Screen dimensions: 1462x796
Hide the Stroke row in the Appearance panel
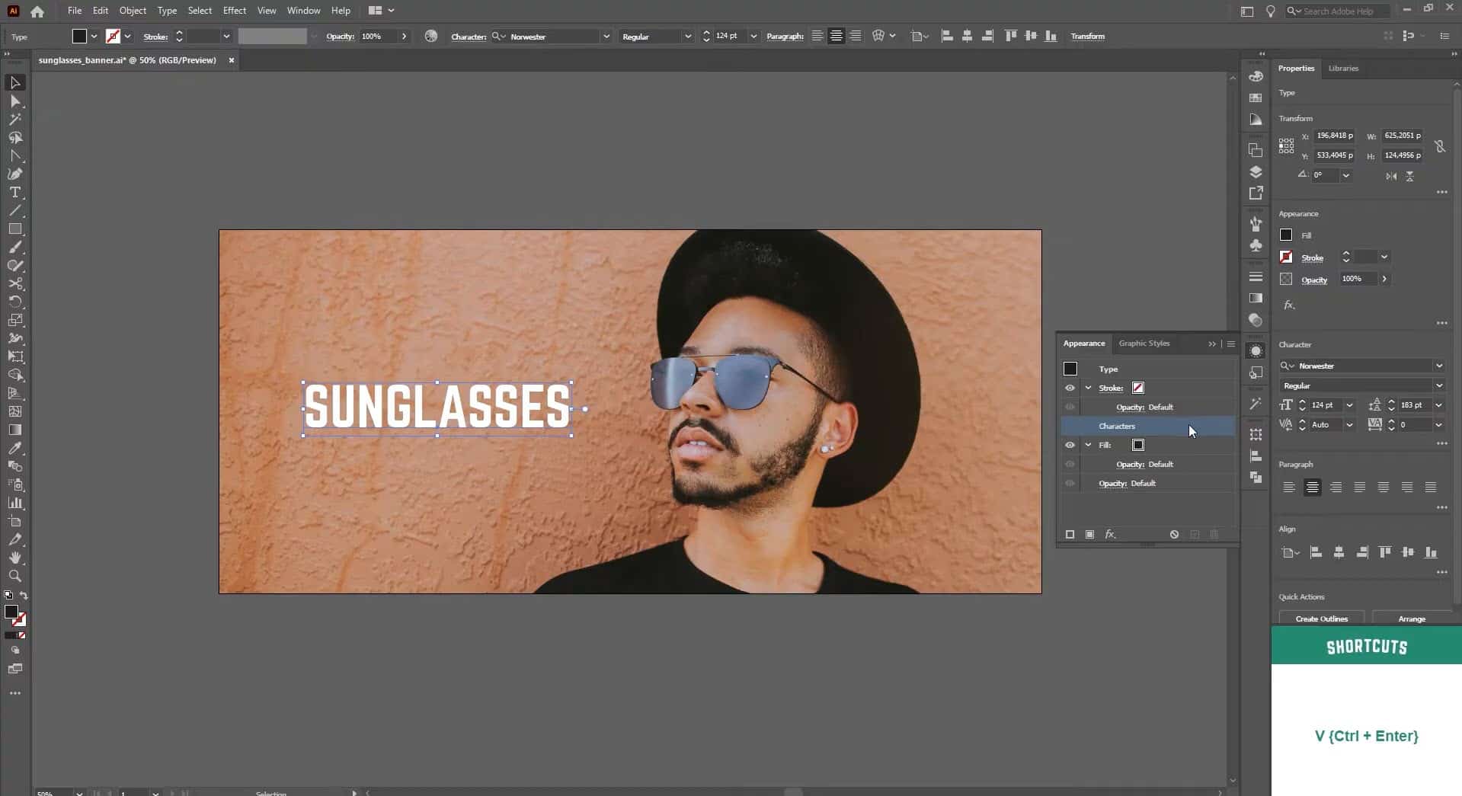(1070, 388)
